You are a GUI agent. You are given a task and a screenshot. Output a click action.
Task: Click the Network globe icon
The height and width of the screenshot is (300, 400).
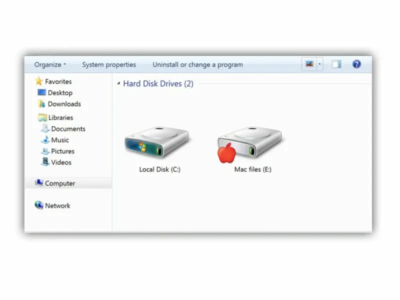[39, 205]
